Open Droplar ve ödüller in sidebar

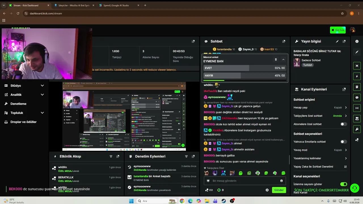(24, 122)
